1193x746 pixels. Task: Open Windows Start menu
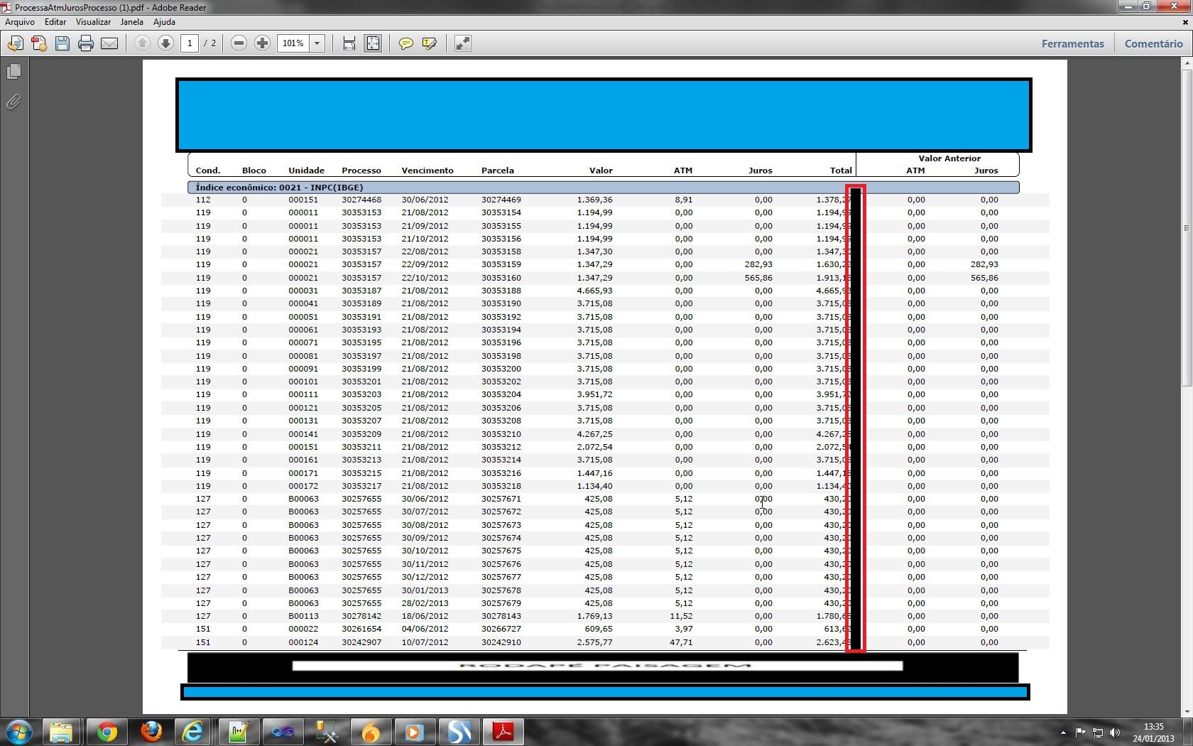click(18, 732)
